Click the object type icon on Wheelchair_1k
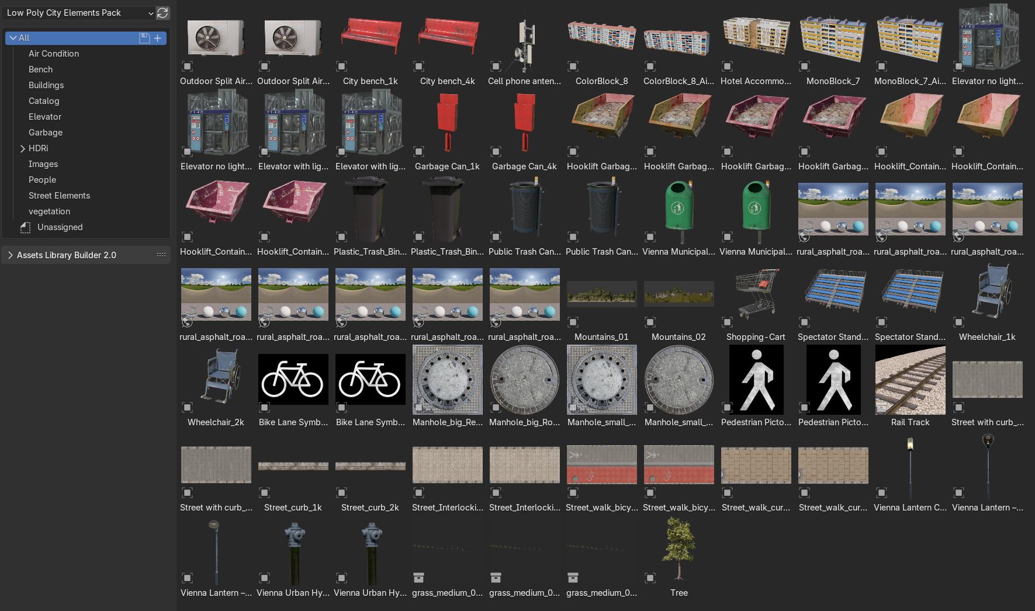 click(x=958, y=322)
